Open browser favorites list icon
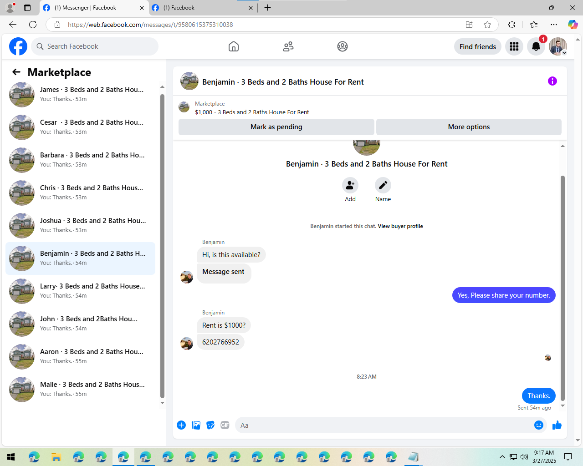583x466 pixels. pyautogui.click(x=534, y=25)
